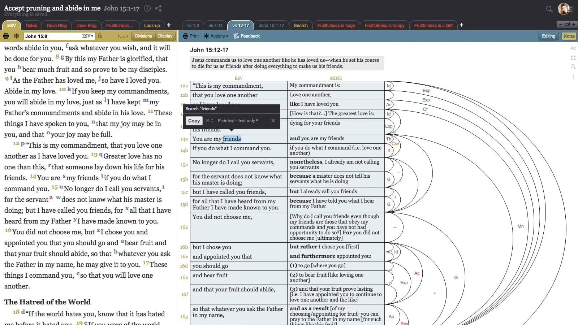Click the ESV column header in the arc
The width and height of the screenshot is (578, 325).
pyautogui.click(x=238, y=78)
